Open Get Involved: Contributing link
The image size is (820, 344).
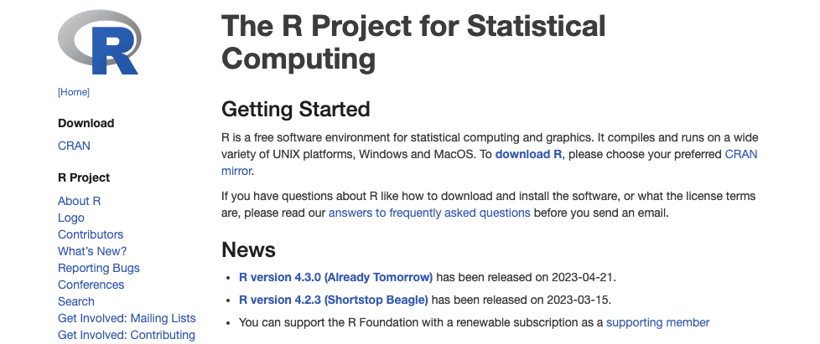pos(126,335)
